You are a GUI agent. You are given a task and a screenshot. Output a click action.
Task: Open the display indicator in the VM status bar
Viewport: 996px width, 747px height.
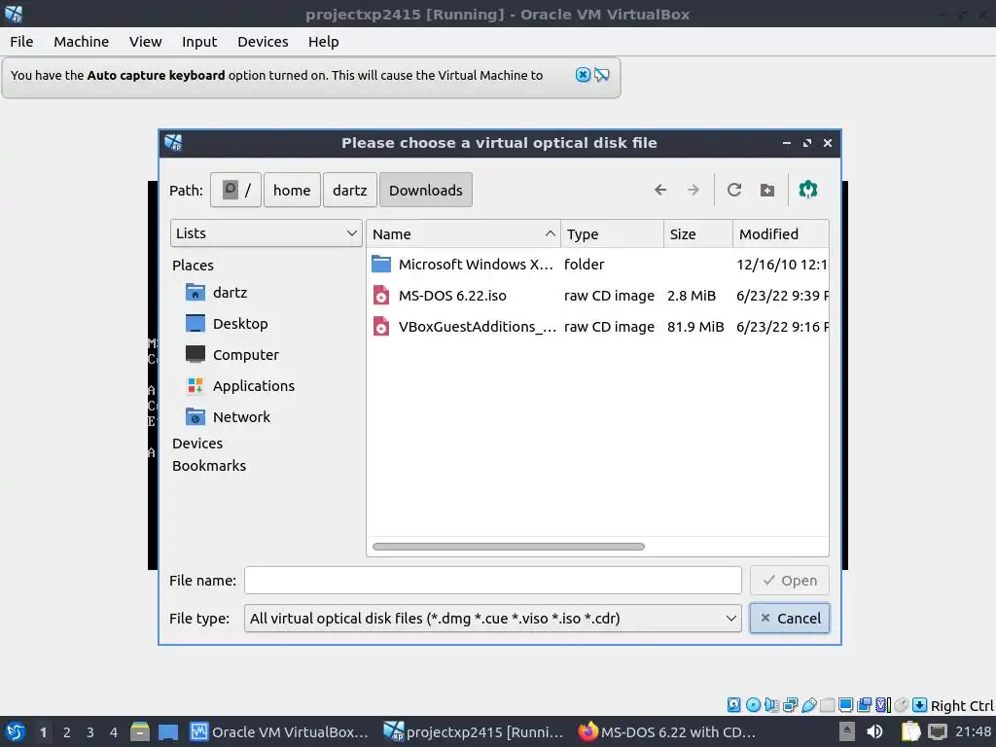845,704
